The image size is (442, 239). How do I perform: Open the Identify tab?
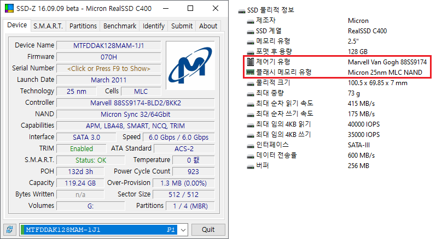154,26
